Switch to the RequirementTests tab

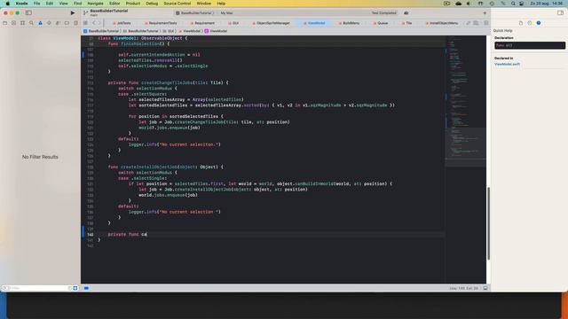coord(161,23)
